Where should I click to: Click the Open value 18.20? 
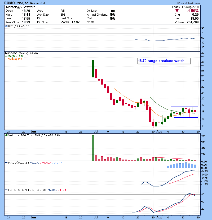pos(26,11)
